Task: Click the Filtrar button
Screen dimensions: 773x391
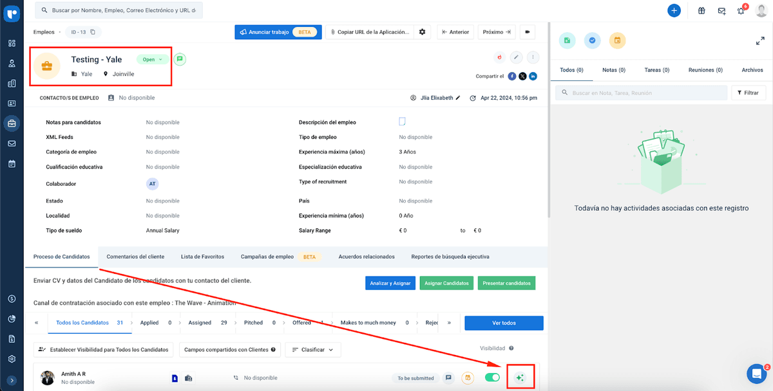Action: [x=748, y=93]
